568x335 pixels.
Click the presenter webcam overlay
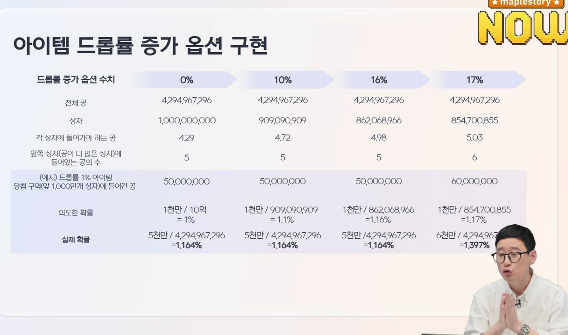(515, 279)
